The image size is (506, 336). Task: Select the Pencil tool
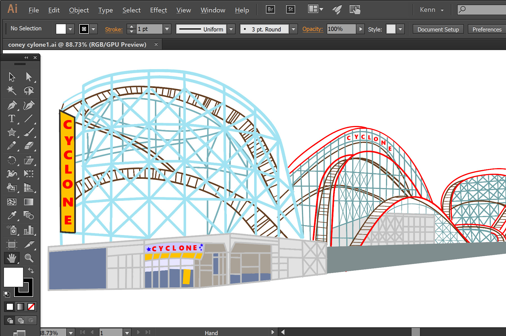[12, 145]
